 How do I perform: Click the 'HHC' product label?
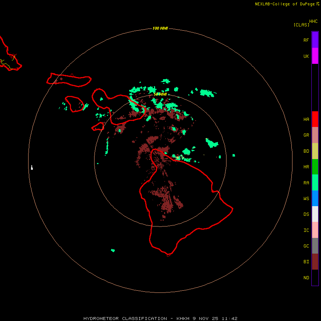tap(314, 21)
